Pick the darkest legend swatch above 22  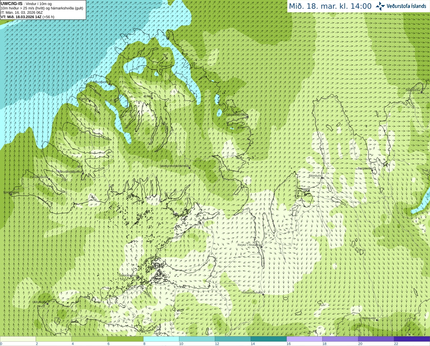click(412, 339)
